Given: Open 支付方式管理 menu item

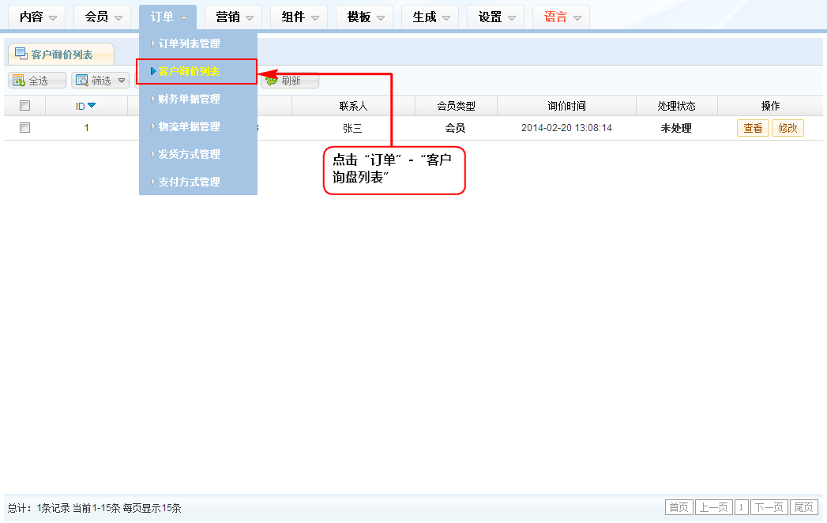Looking at the screenshot, I should [190, 182].
